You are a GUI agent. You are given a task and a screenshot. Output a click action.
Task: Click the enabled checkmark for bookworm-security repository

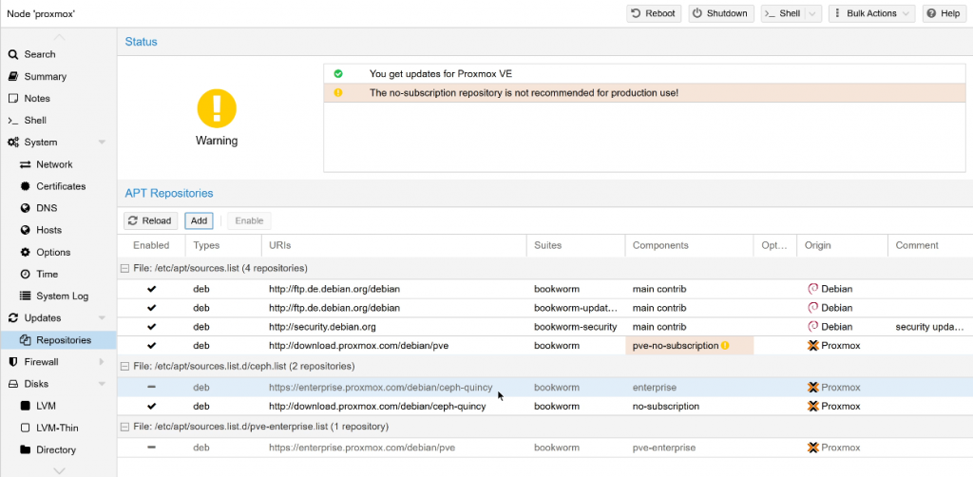tap(151, 327)
